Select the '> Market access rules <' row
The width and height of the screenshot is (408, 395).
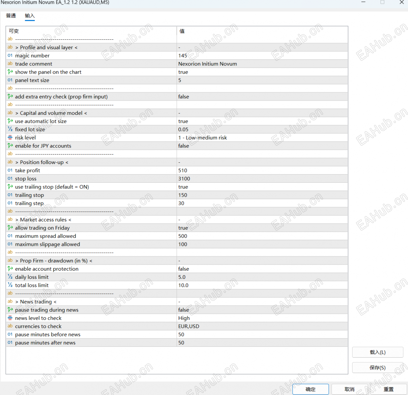point(177,220)
